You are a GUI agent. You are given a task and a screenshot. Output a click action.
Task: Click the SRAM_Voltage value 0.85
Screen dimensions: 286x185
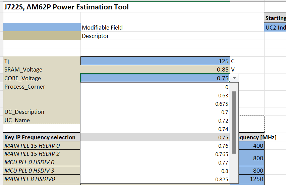pos(155,70)
